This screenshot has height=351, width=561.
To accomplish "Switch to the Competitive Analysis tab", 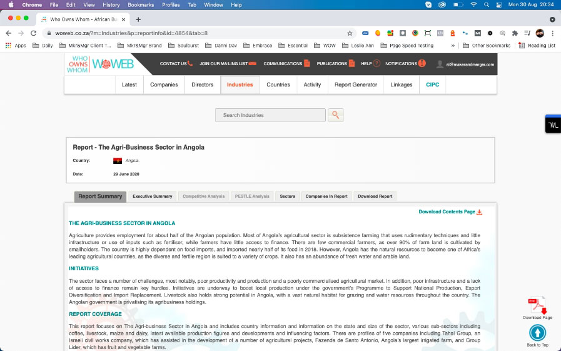I will (x=204, y=196).
